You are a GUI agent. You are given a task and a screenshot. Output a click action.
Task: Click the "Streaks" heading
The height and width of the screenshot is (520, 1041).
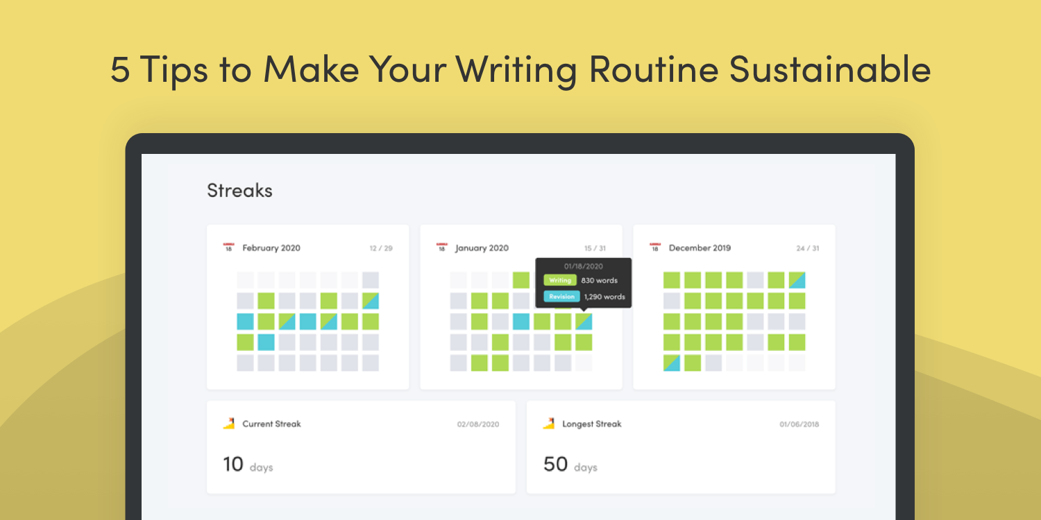coord(239,191)
